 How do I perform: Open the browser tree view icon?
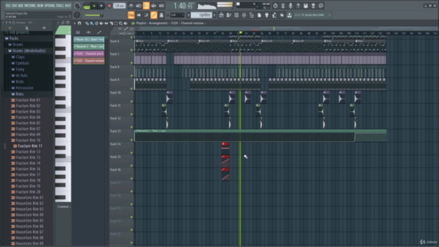click(252, 15)
